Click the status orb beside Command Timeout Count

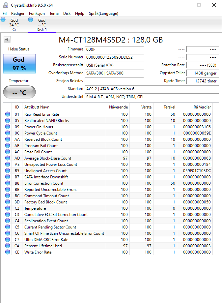coord(8,196)
